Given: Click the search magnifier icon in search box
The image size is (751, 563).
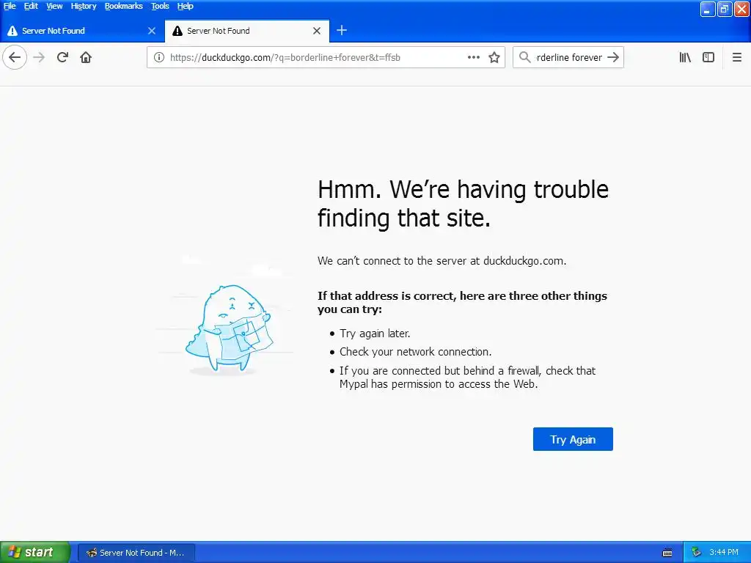Looking at the screenshot, I should (x=525, y=57).
